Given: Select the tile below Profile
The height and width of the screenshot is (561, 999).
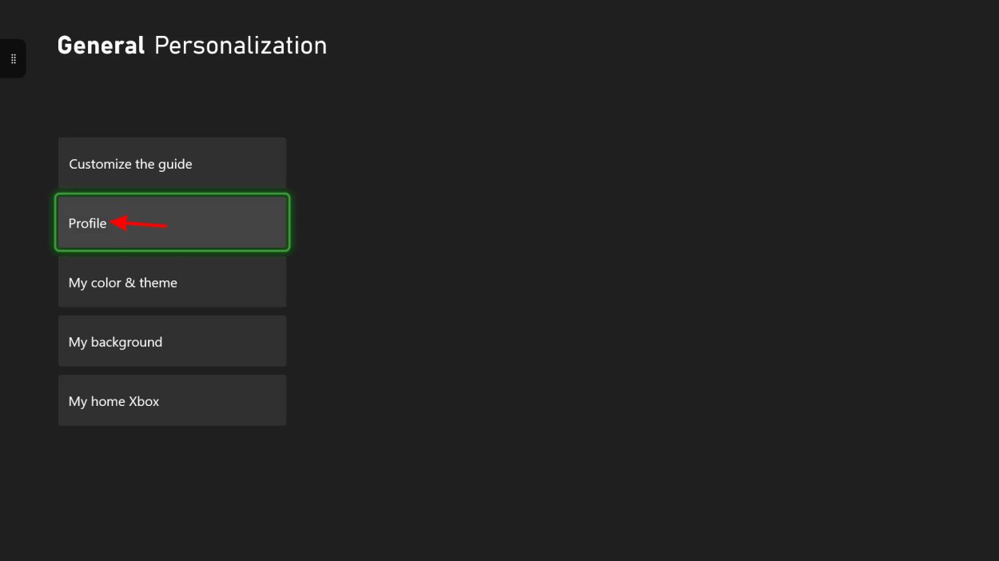Looking at the screenshot, I should pos(172,282).
